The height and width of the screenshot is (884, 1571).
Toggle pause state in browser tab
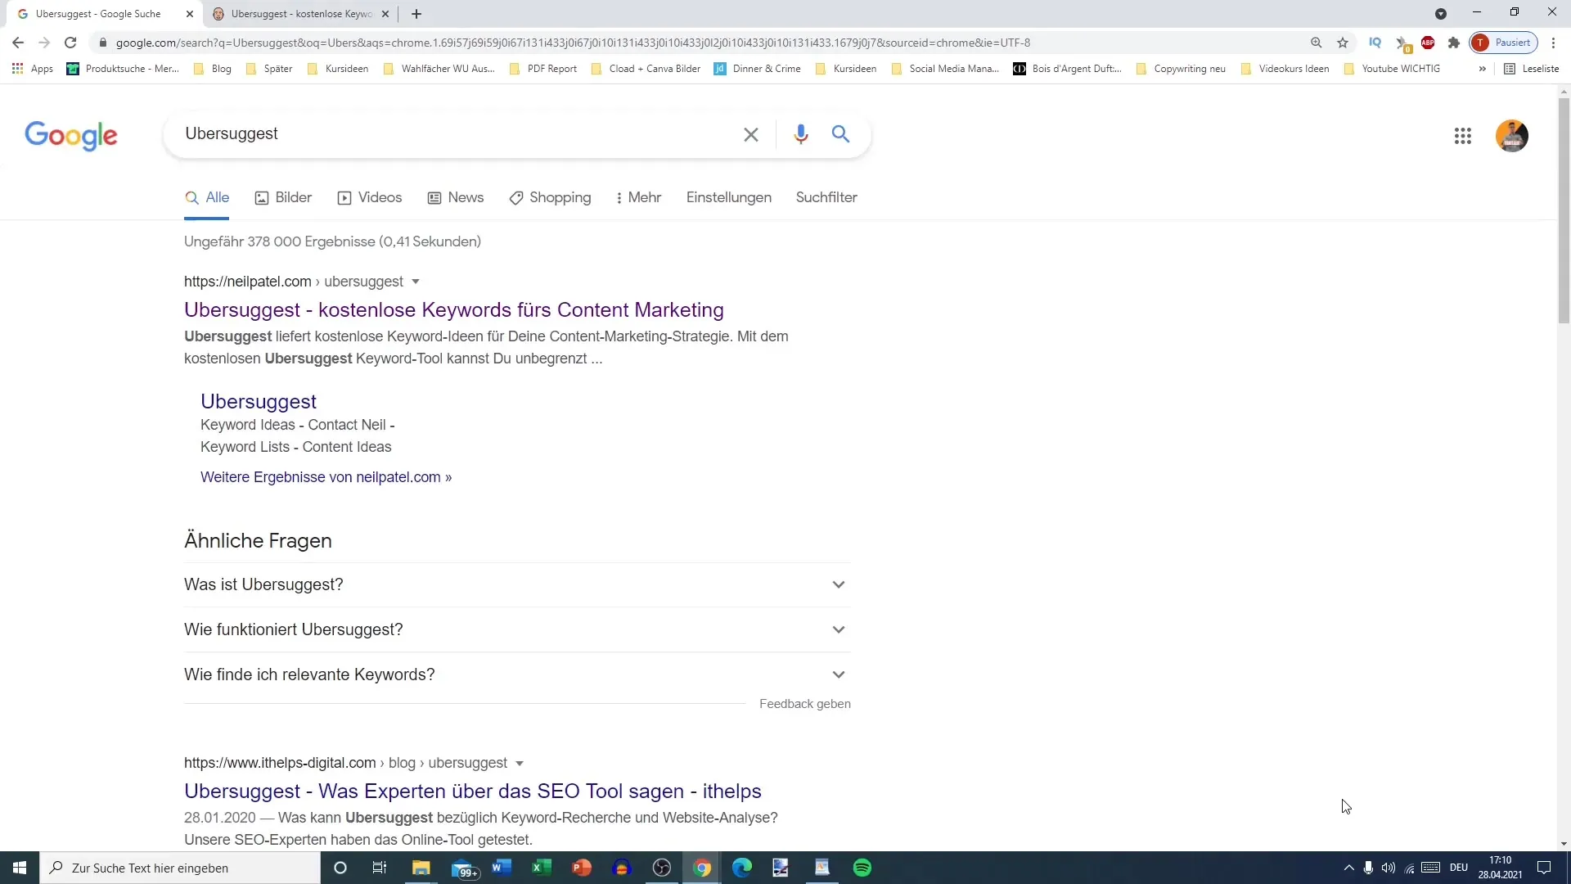(1506, 43)
